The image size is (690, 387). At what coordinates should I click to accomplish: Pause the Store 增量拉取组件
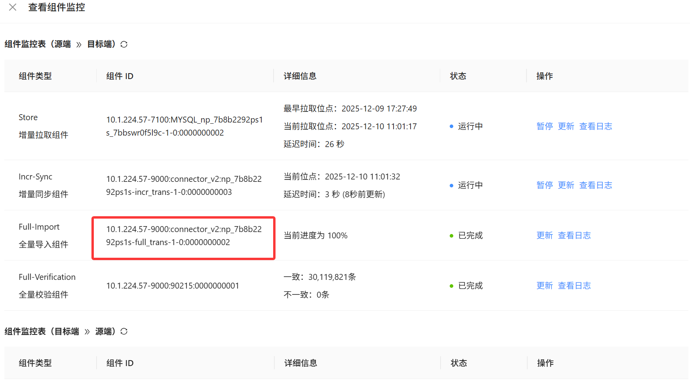544,126
